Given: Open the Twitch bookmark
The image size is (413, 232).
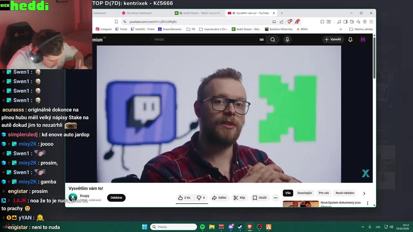Looking at the screenshot, I should (x=121, y=29).
